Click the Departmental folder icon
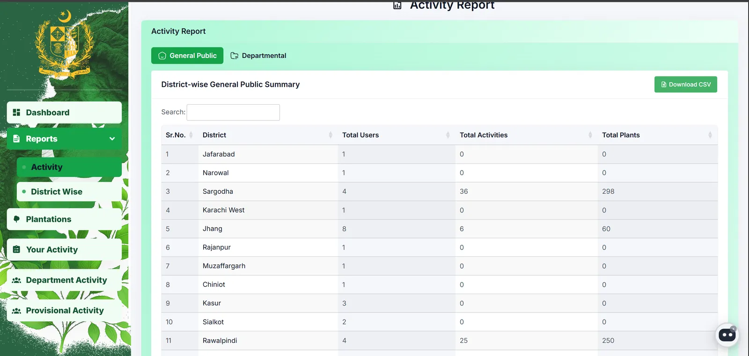Viewport: 749px width, 356px height. click(235, 56)
